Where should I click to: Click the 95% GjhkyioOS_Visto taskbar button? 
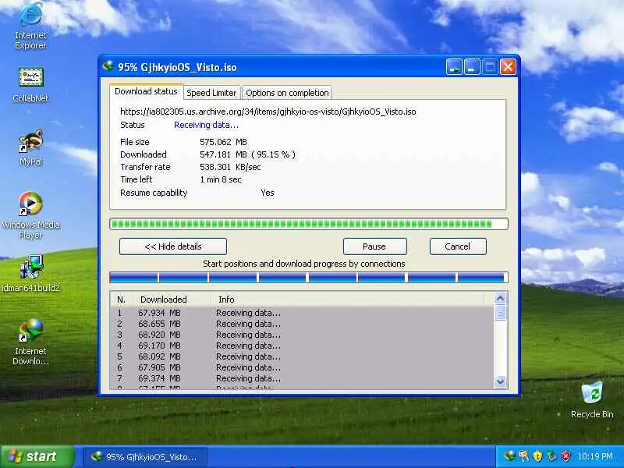coord(145,456)
